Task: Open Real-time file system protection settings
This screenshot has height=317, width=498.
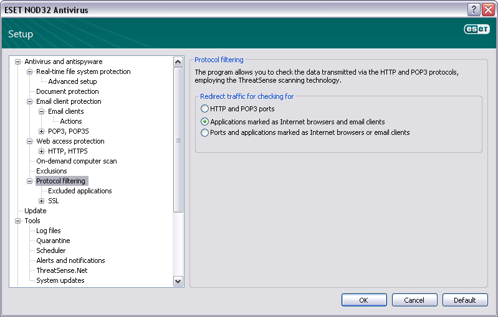Action: 84,71
